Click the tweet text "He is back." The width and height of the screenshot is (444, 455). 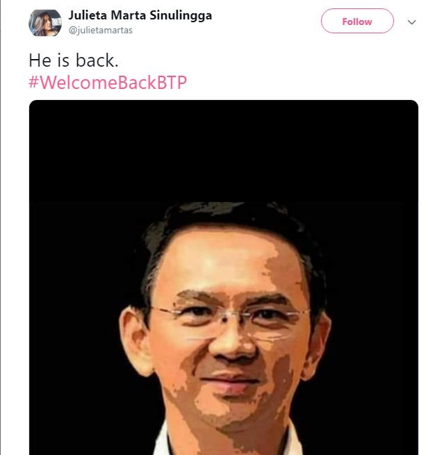[74, 60]
